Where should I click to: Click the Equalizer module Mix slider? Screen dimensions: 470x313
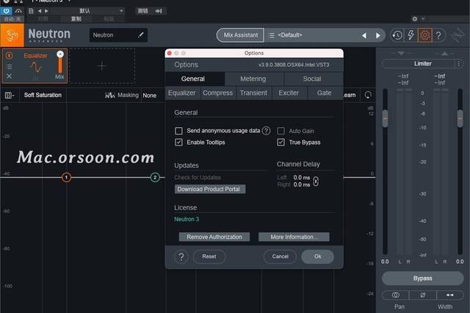pos(60,62)
